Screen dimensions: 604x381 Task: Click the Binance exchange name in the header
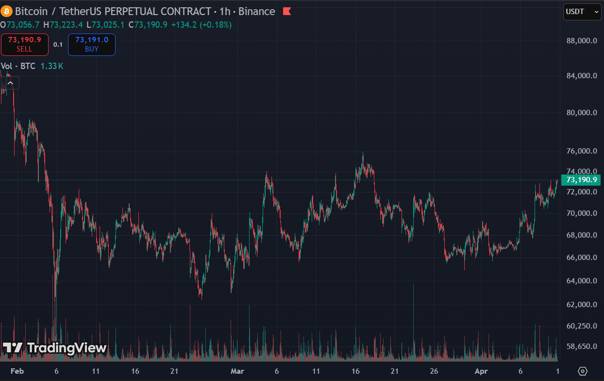257,11
